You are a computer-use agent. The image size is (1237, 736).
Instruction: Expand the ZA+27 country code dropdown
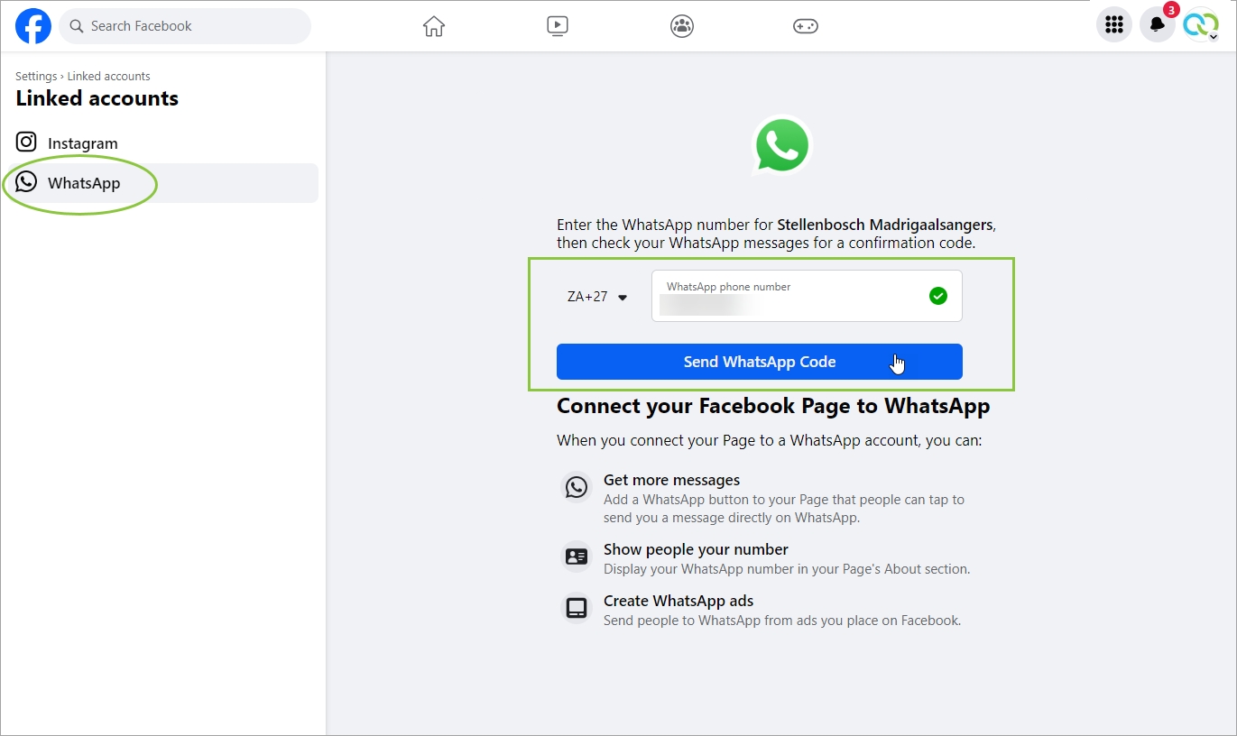(596, 297)
